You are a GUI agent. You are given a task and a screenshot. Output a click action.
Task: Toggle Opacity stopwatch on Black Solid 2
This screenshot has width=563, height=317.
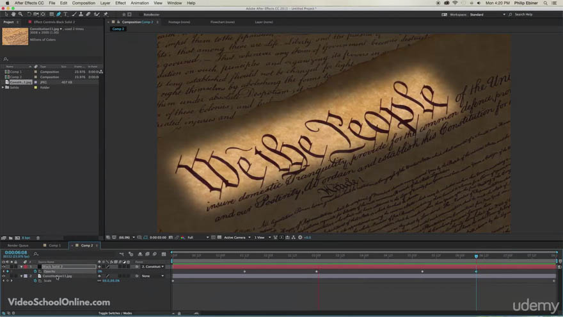coord(35,272)
